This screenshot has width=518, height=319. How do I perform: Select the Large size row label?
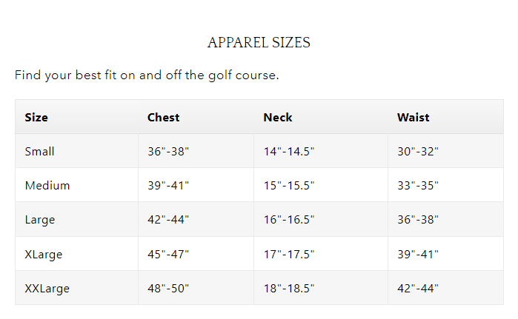[x=39, y=220]
